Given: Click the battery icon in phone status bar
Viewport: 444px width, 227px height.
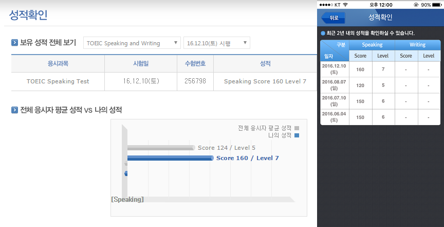Looking at the screenshot, I should coord(437,5).
